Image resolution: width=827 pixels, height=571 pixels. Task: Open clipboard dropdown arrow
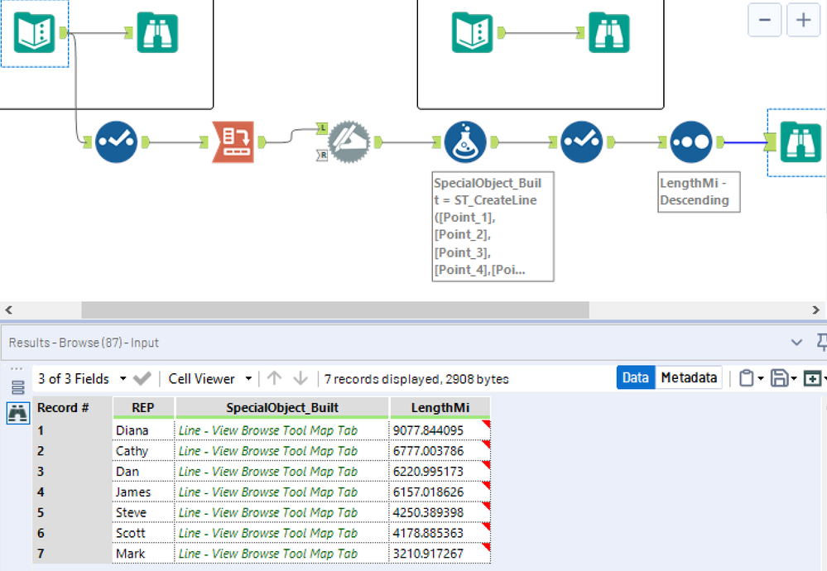pos(761,378)
